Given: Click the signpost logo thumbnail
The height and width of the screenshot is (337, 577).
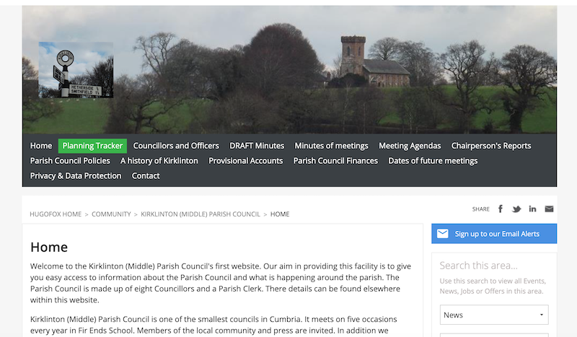Looking at the screenshot, I should [76, 70].
